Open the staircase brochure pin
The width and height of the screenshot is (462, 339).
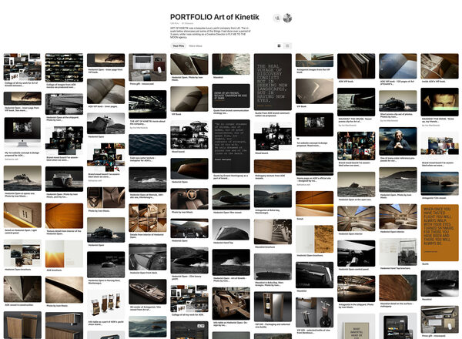tap(273, 232)
